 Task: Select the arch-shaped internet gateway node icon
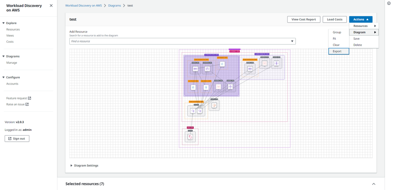207,69
